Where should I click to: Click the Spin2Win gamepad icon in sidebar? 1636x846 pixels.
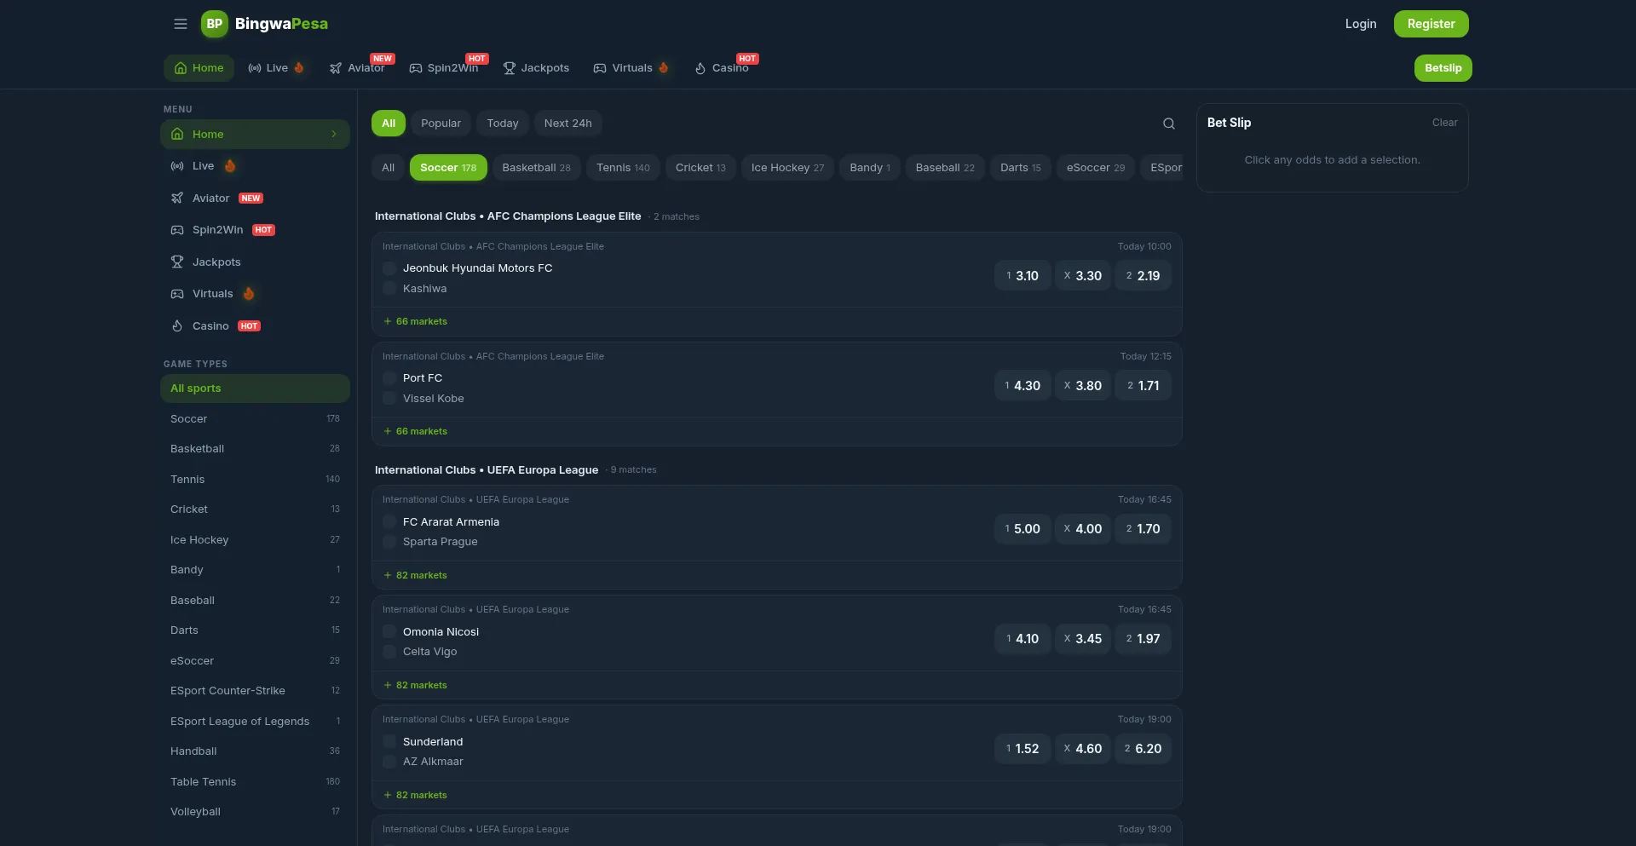[177, 230]
